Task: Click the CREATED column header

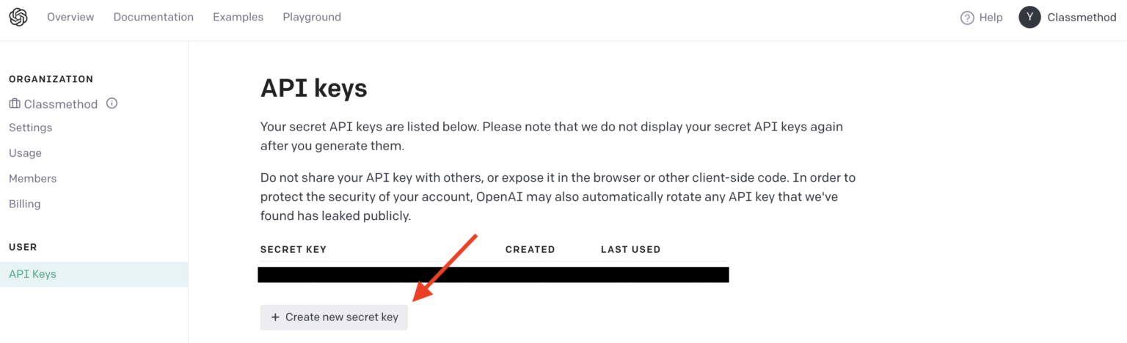Action: coord(530,249)
